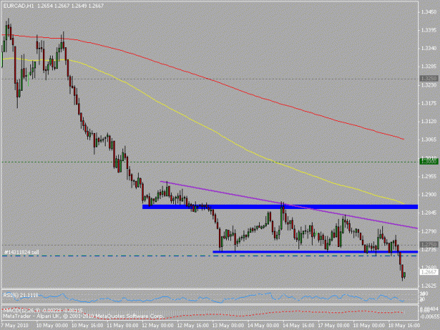Click the last green candlestick at chart end

[404, 275]
